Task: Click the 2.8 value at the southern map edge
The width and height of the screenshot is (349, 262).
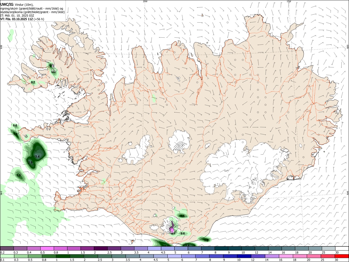Action: (187, 245)
